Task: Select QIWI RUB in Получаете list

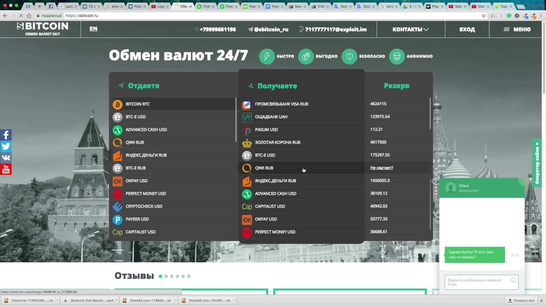Action: coord(301,168)
